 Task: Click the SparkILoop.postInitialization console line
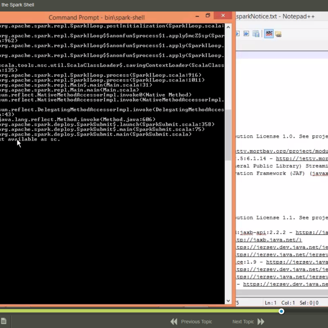point(112,26)
